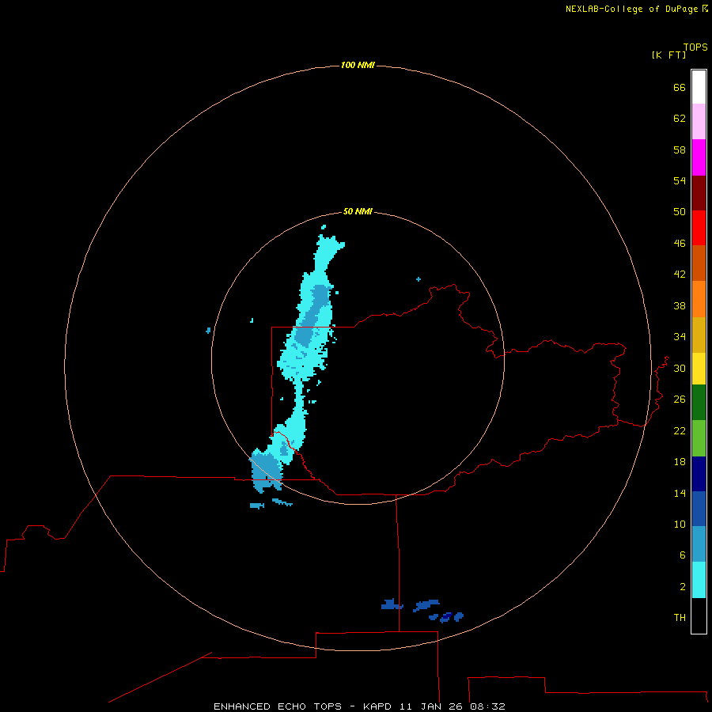Click the '38' legend value label
712x712 pixels.
(680, 305)
